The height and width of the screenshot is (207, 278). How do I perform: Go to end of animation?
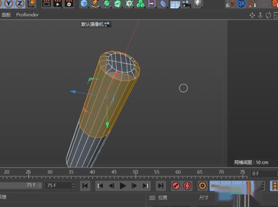point(161,186)
